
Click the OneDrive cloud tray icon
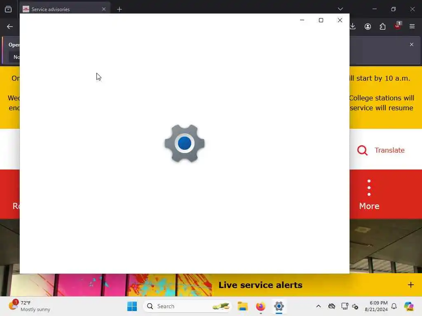point(332,306)
